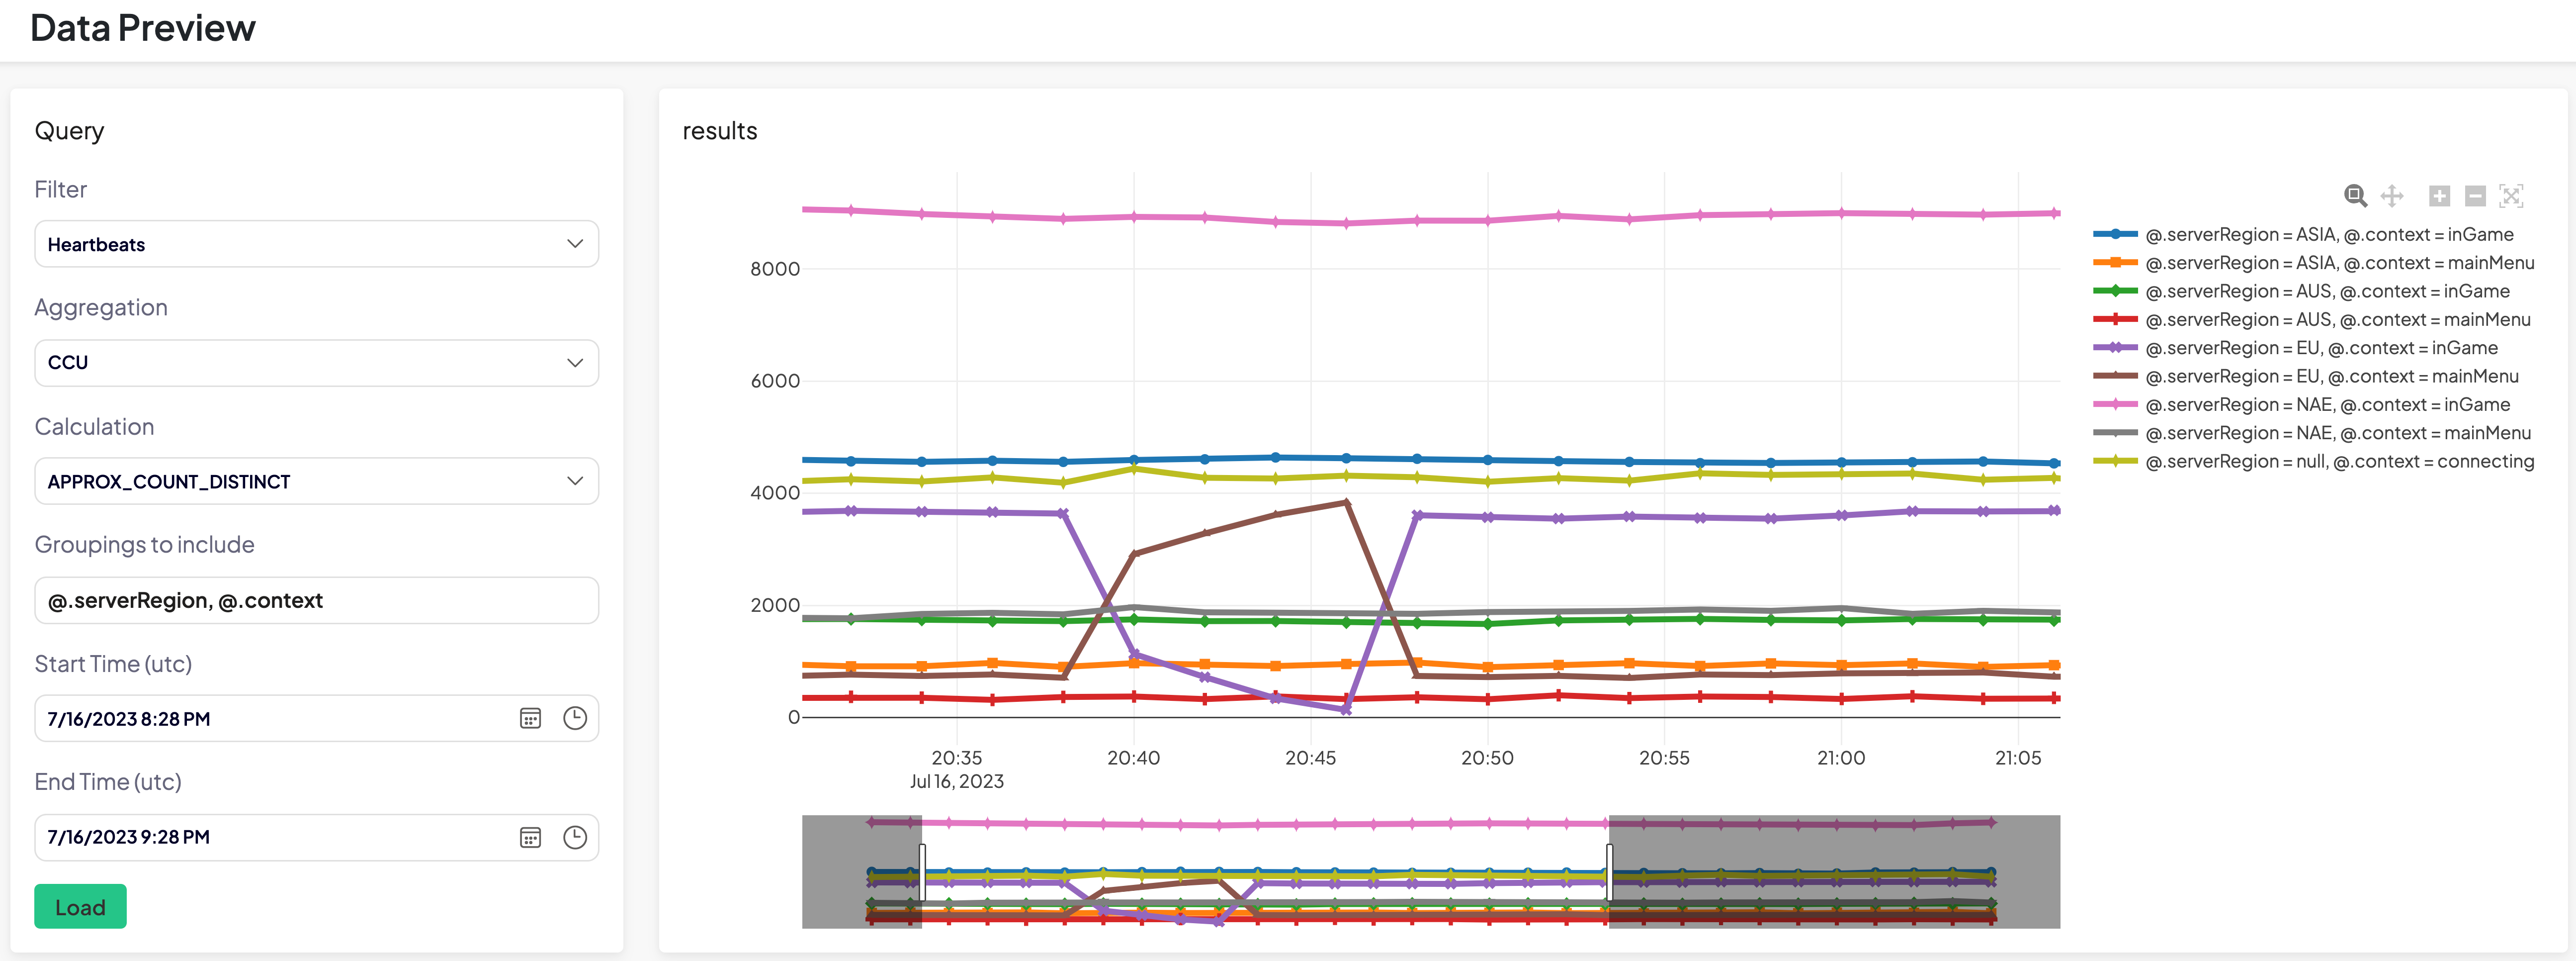Expand the CCU aggregation dropdown

[x=316, y=363]
